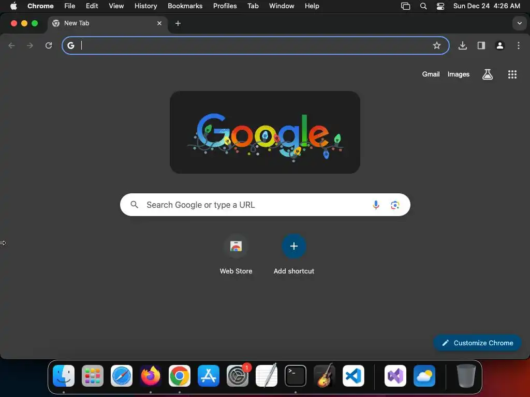Image resolution: width=530 pixels, height=397 pixels.
Task: Open Finder from the dock
Action: point(64,376)
